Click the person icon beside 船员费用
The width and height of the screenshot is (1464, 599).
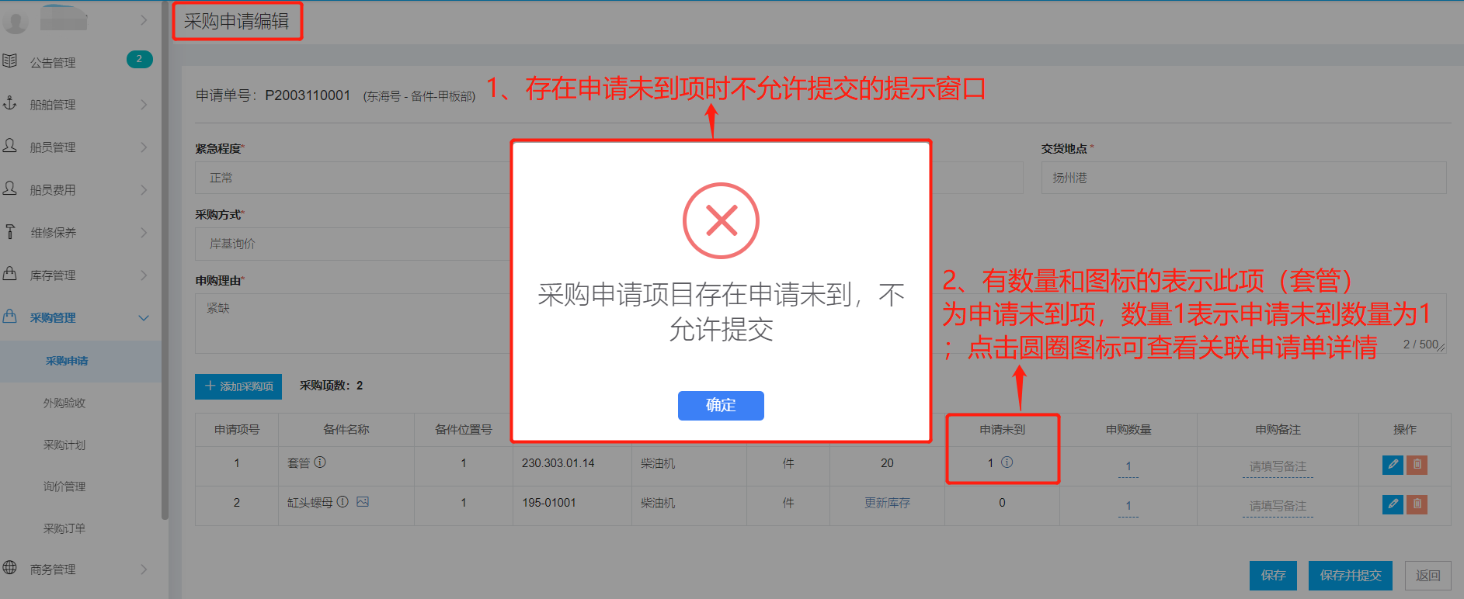point(9,189)
